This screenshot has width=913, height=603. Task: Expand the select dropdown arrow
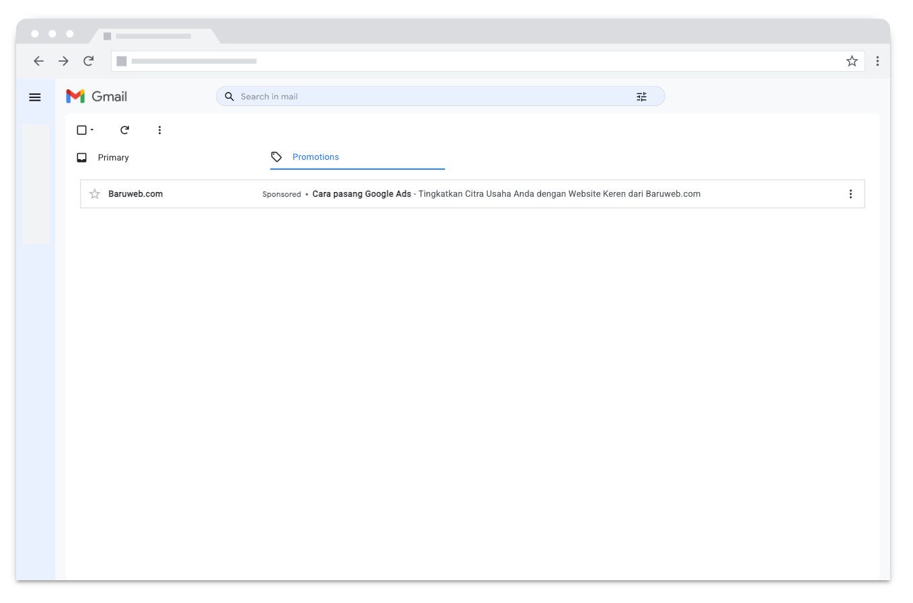click(x=92, y=130)
